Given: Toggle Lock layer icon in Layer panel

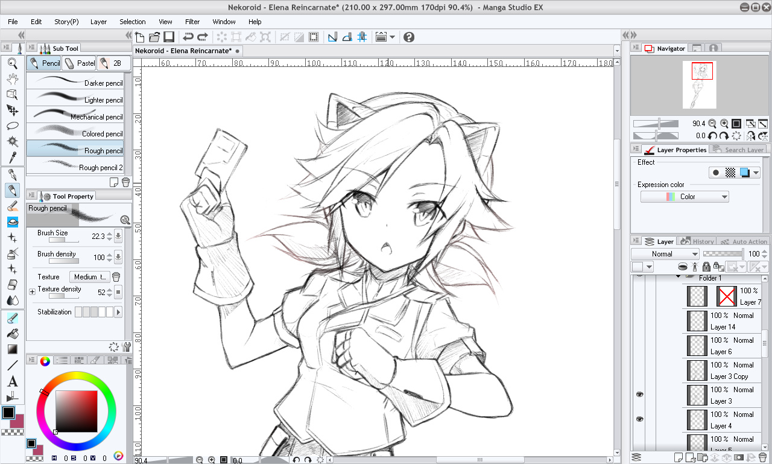Looking at the screenshot, I should (706, 267).
